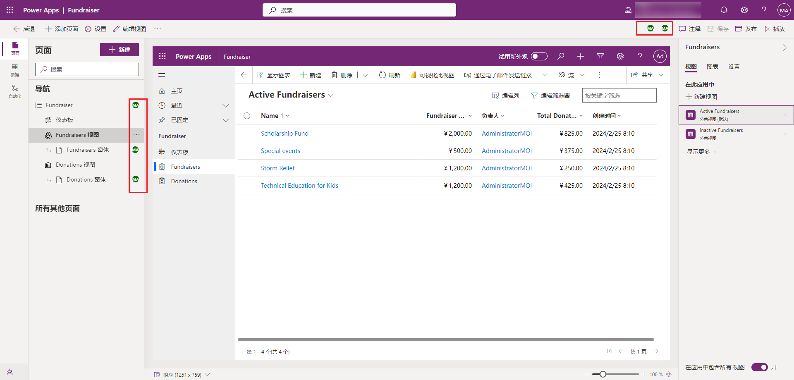Screen dimensions: 794x380
Task: Toggle the 试用新外观 switch
Action: coord(539,56)
